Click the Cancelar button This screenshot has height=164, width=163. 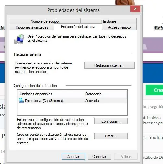tap(99, 156)
